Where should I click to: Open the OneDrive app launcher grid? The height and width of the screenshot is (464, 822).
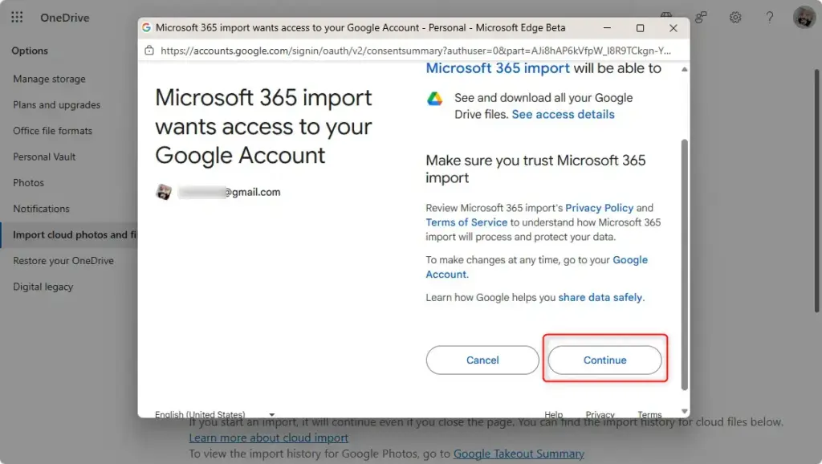pos(17,18)
